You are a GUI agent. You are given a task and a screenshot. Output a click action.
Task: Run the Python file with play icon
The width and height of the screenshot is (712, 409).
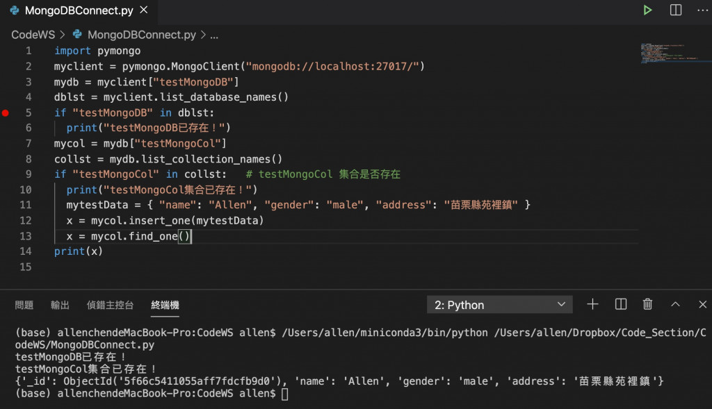coord(647,10)
